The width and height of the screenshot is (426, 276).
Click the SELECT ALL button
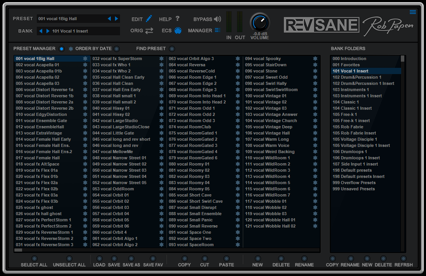click(34, 259)
